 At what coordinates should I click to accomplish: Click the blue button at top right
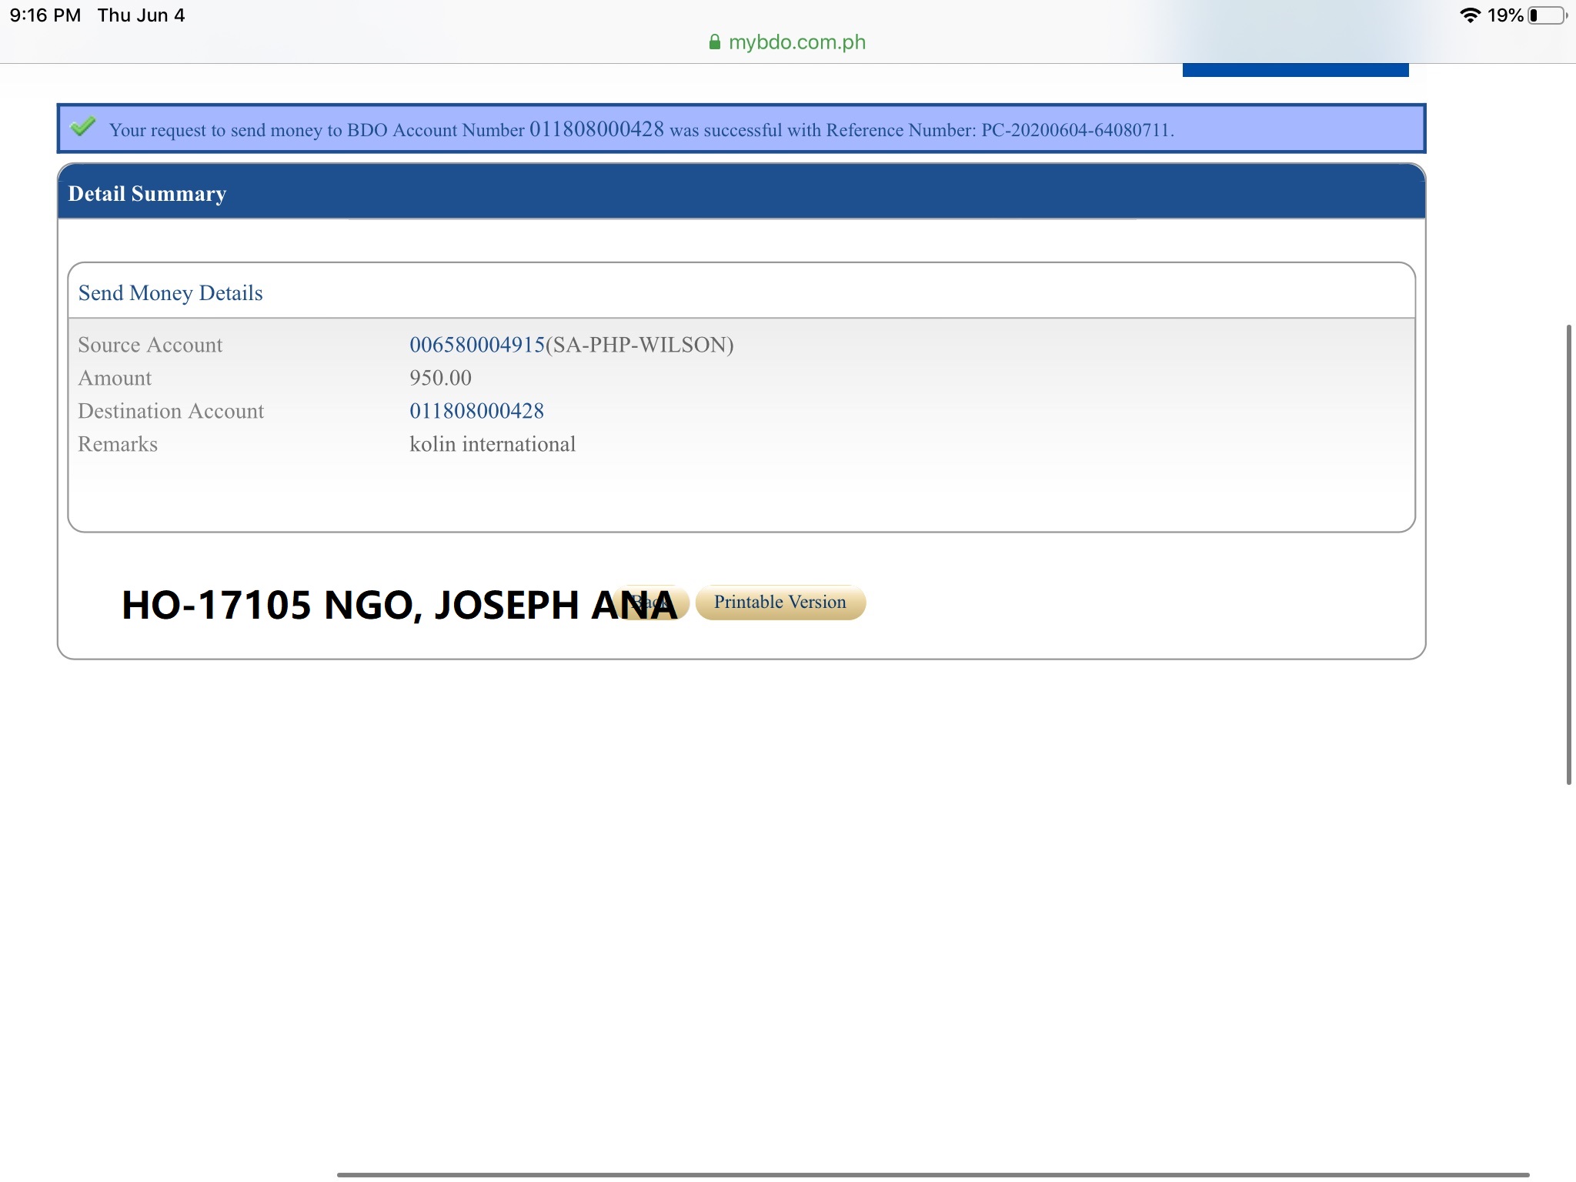tap(1295, 70)
